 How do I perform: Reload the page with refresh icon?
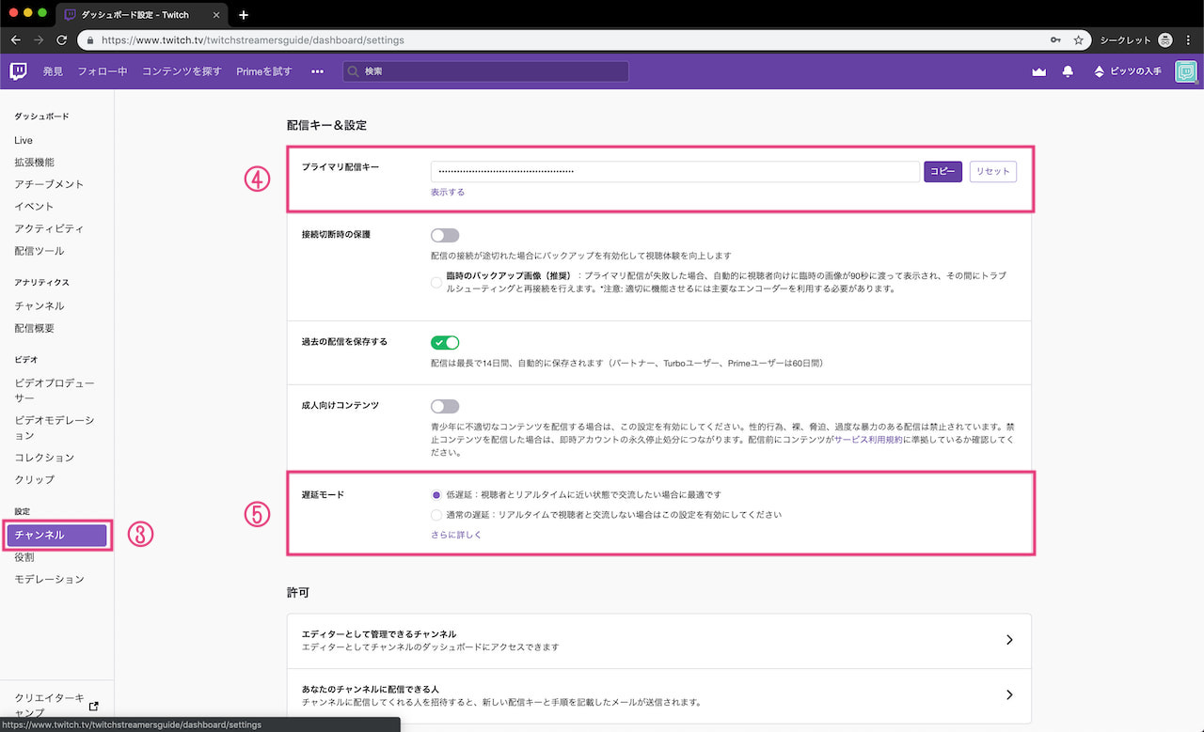(61, 40)
